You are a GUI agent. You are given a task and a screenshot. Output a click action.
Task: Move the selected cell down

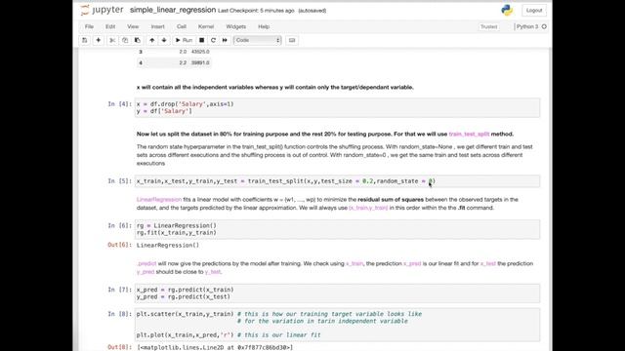tap(164, 40)
